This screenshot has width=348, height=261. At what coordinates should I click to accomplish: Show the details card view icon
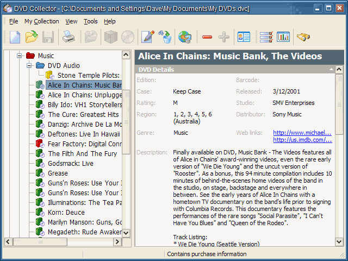click(x=244, y=37)
